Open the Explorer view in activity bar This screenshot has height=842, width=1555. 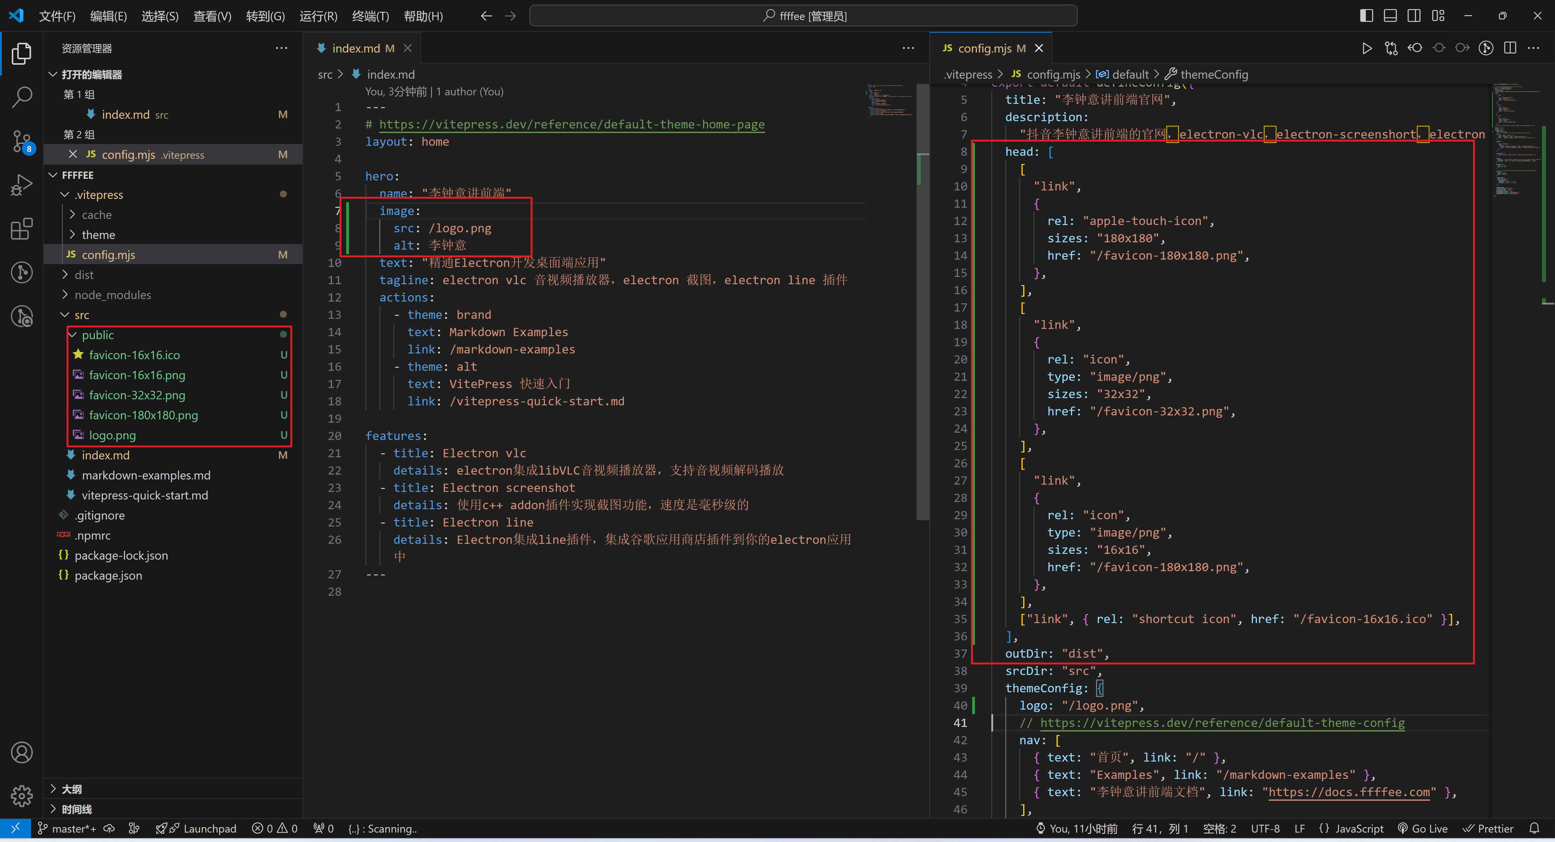click(22, 54)
